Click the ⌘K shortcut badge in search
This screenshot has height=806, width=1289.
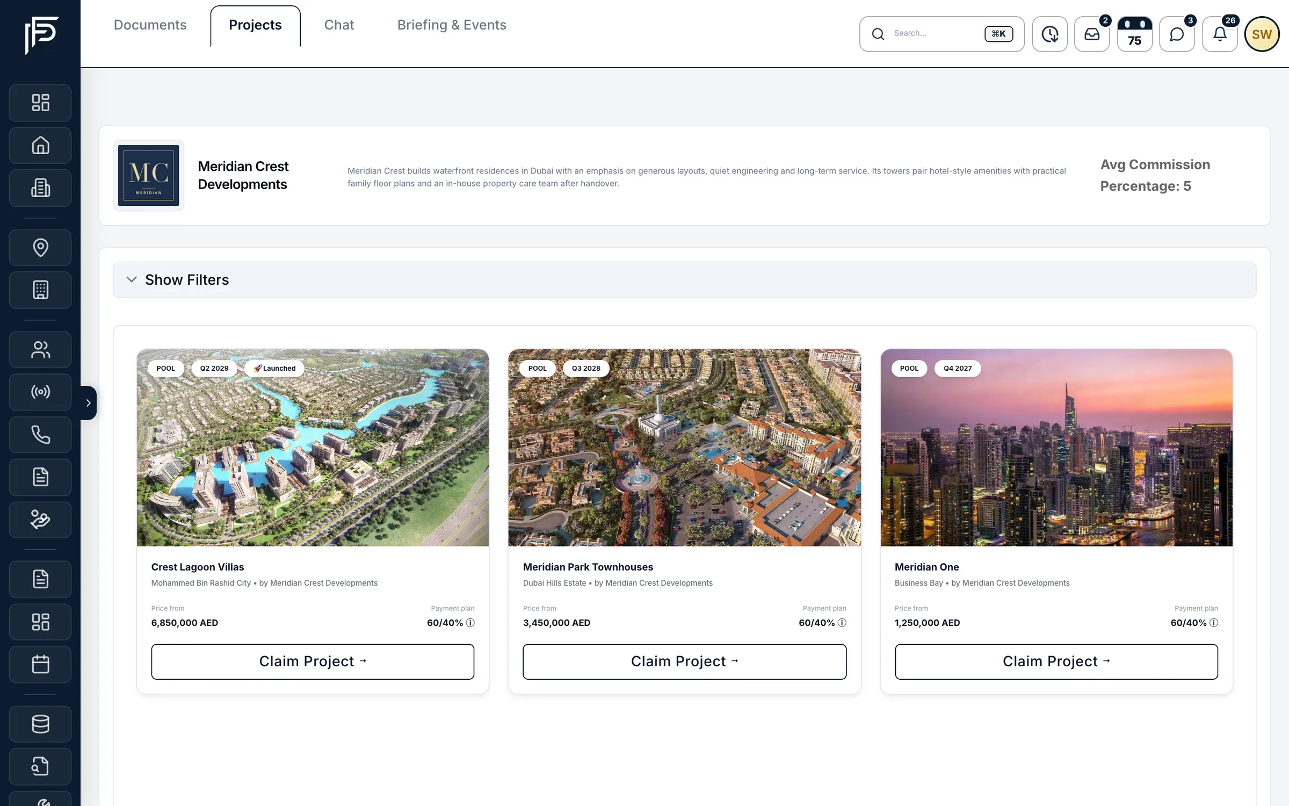point(998,34)
